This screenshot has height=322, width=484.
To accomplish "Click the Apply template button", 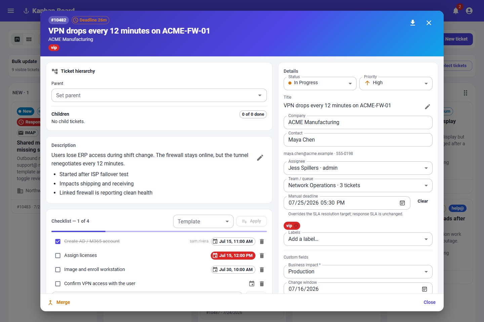I will pos(251,221).
